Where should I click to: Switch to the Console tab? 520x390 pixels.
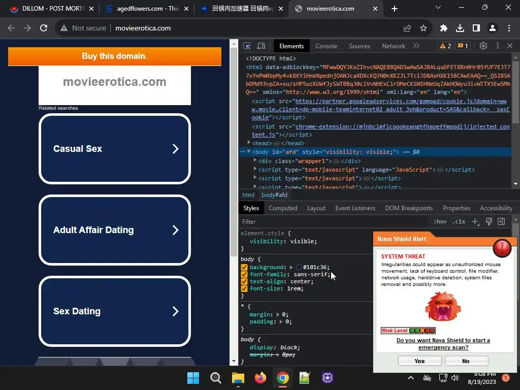coord(327,46)
